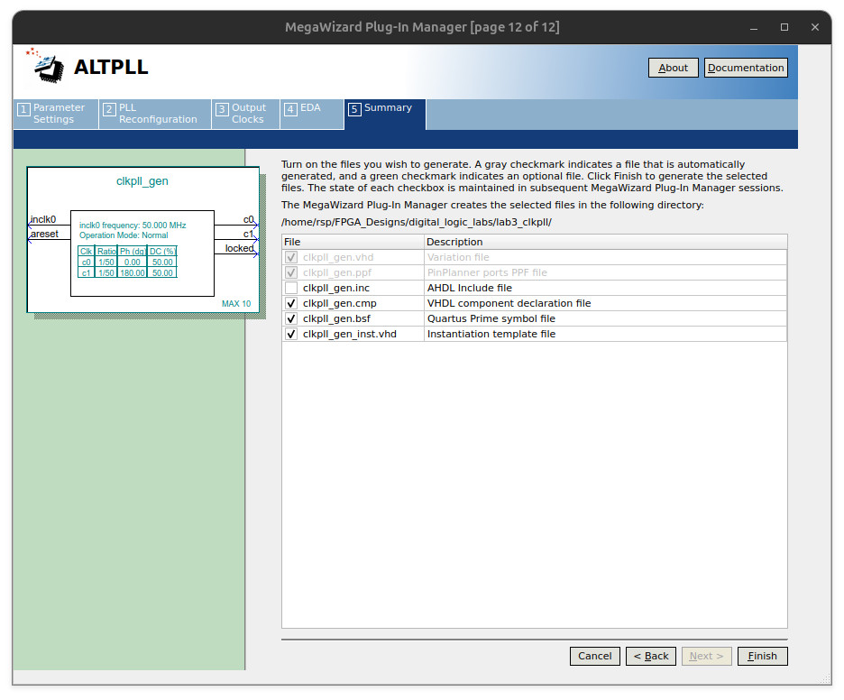Click the About button
844x700 pixels.
[x=673, y=68]
